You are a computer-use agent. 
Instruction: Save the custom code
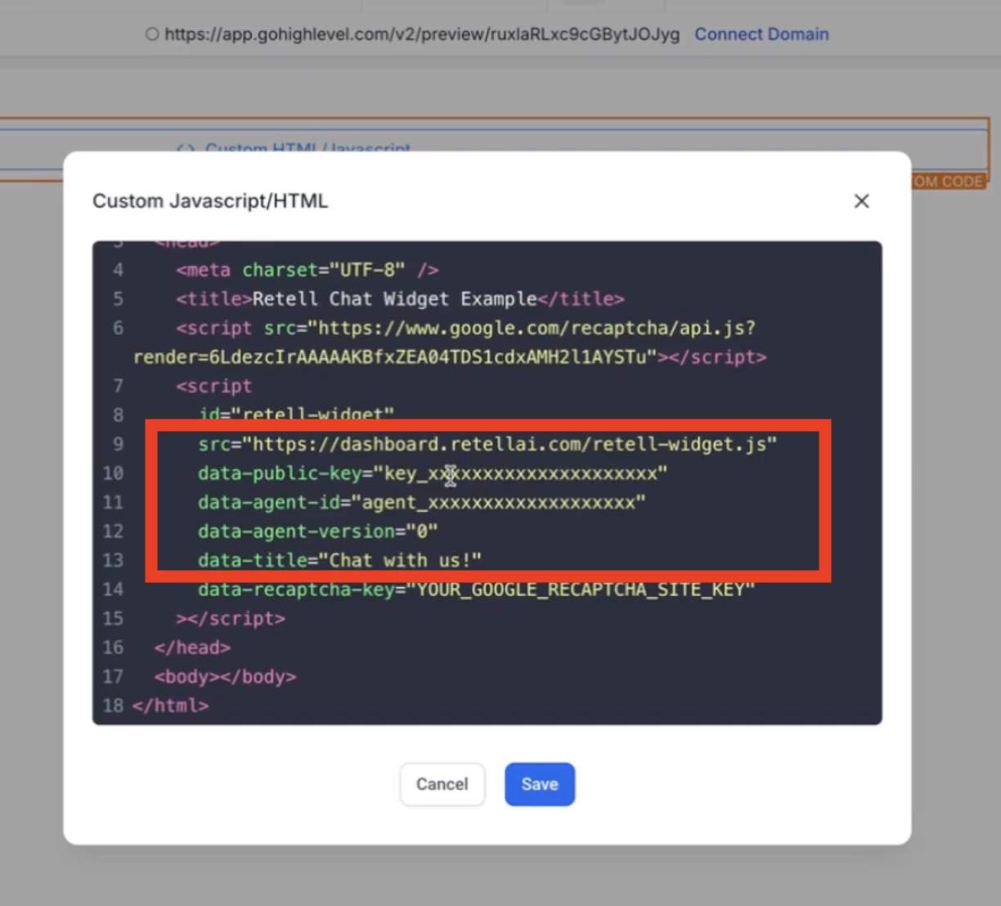pos(540,784)
